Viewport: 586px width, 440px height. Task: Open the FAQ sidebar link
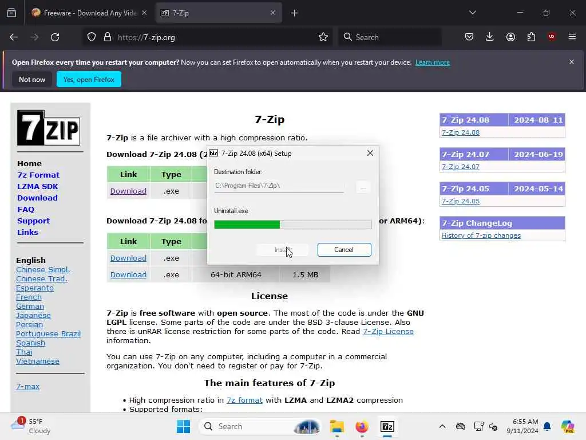point(26,210)
